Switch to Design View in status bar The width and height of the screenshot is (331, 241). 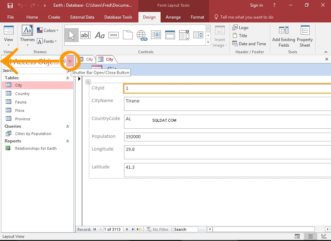tap(324, 236)
